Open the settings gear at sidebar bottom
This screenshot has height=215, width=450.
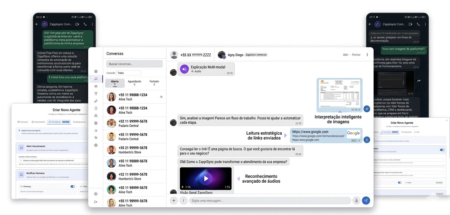tap(96, 194)
